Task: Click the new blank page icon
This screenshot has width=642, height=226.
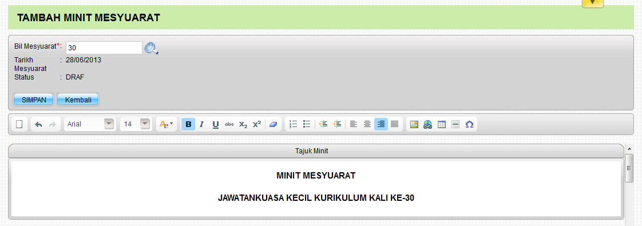Action: point(19,124)
